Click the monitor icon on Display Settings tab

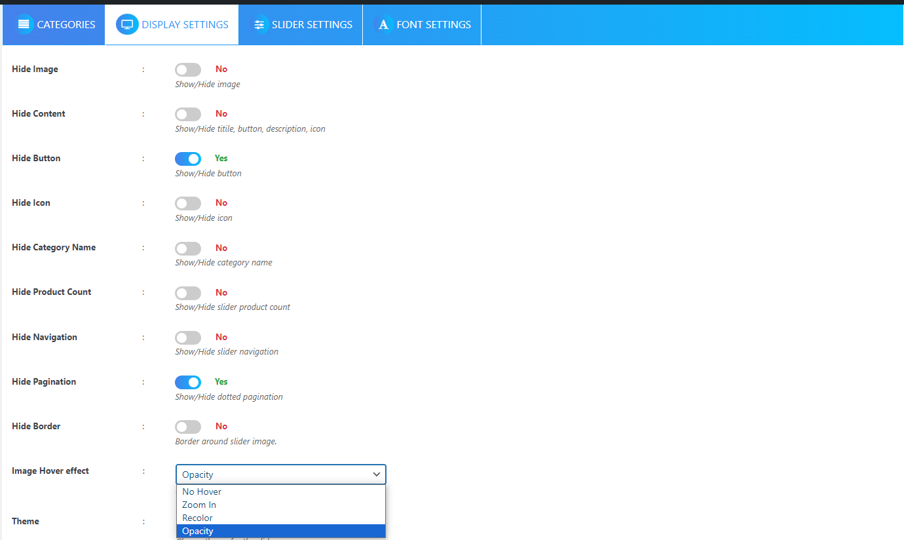[x=126, y=24]
